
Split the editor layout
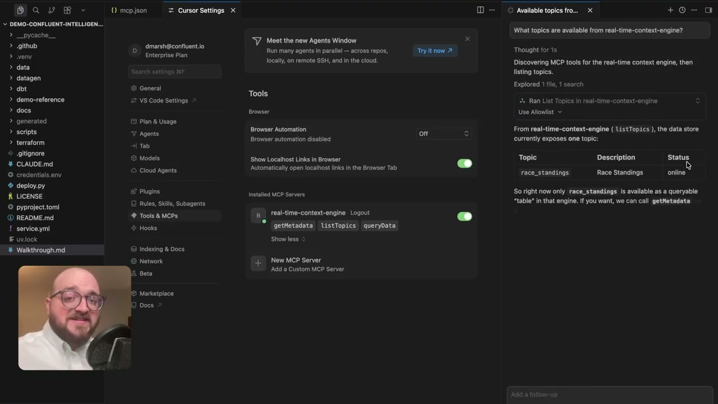pos(480,10)
